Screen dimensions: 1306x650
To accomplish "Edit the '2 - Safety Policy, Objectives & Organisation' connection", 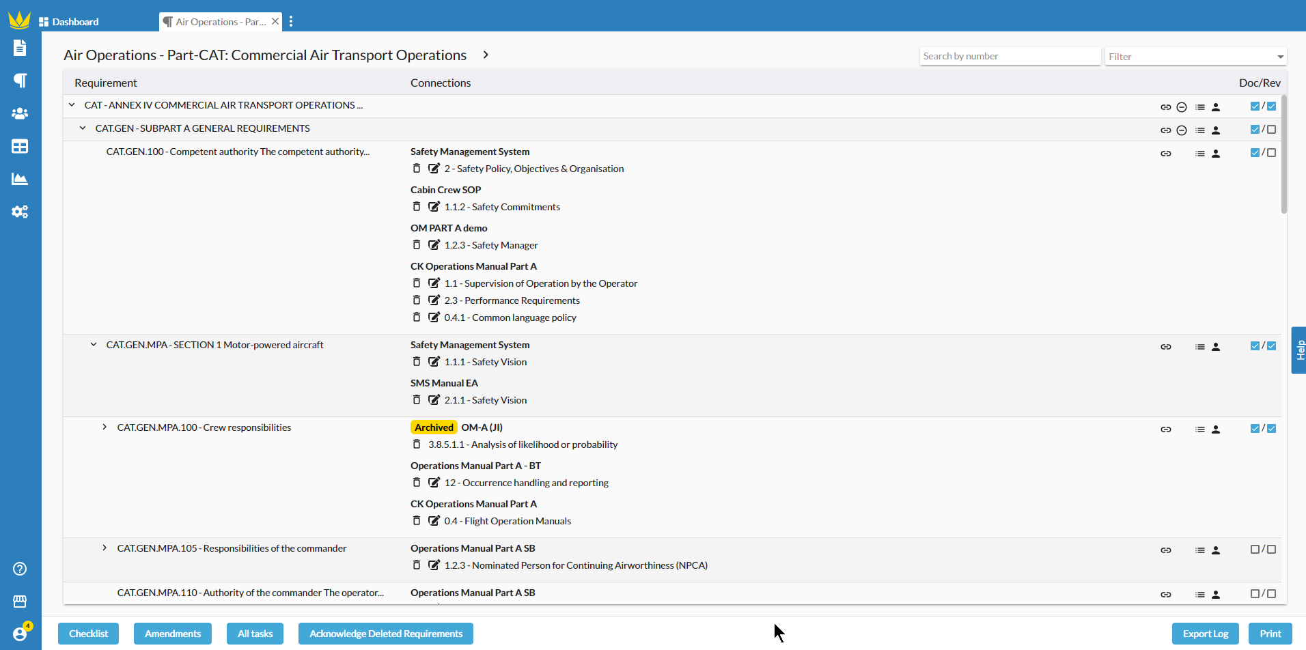I will [434, 168].
